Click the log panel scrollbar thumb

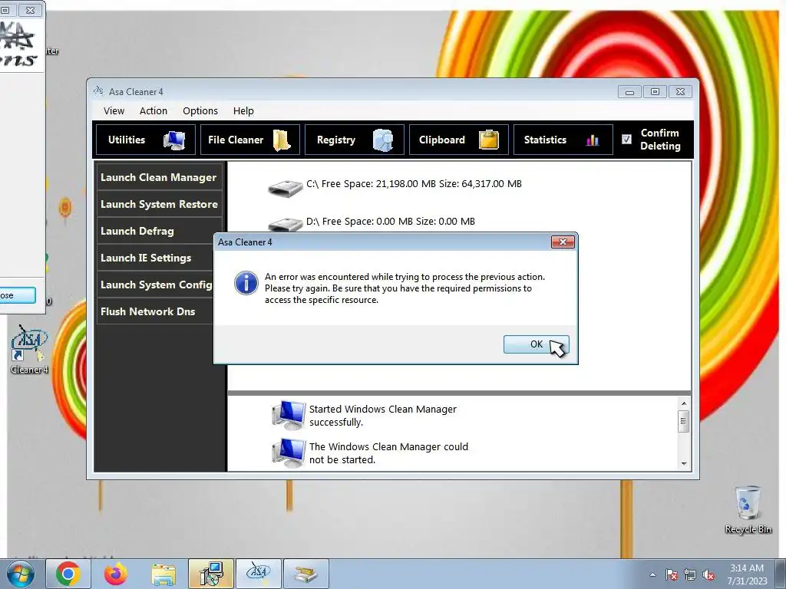[684, 421]
